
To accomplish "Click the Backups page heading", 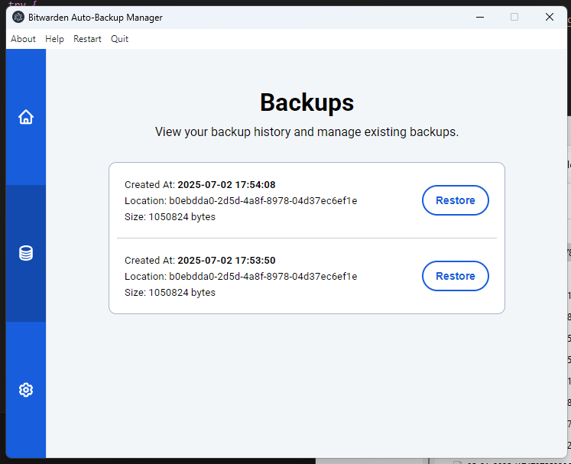I will [x=307, y=102].
